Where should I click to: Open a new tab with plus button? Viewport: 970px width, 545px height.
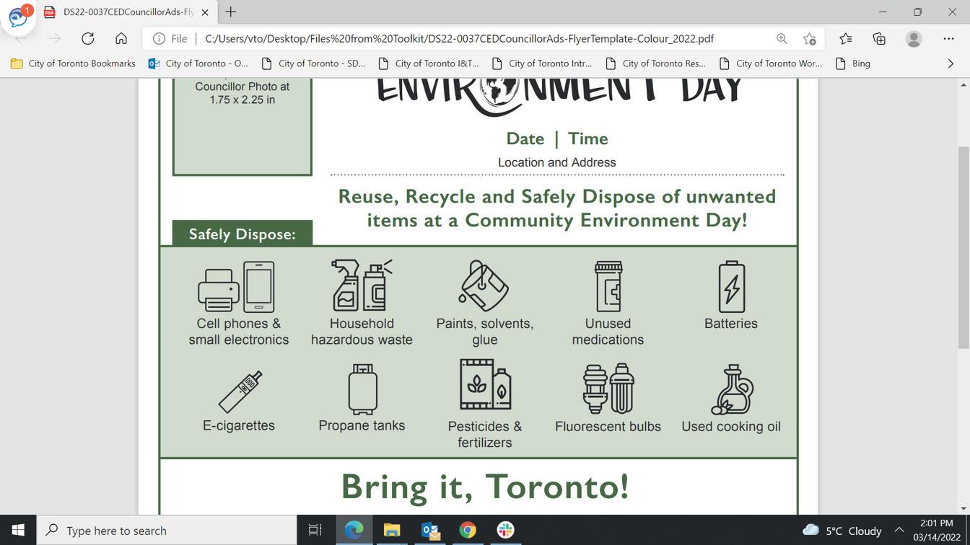230,12
